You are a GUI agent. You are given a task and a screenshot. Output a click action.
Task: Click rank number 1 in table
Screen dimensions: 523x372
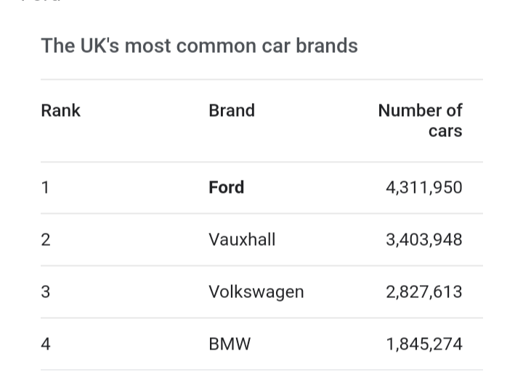(45, 187)
